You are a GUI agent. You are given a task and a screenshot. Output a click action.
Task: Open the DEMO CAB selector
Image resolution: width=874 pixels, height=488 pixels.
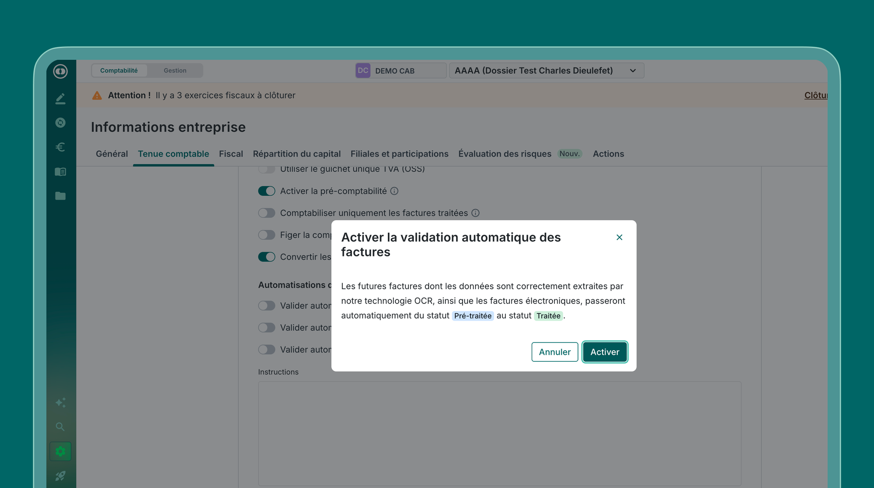click(400, 71)
